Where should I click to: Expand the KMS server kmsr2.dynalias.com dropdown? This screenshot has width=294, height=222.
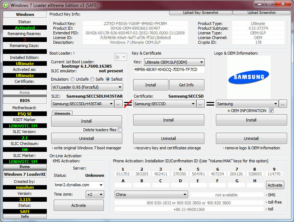coord(79,185)
